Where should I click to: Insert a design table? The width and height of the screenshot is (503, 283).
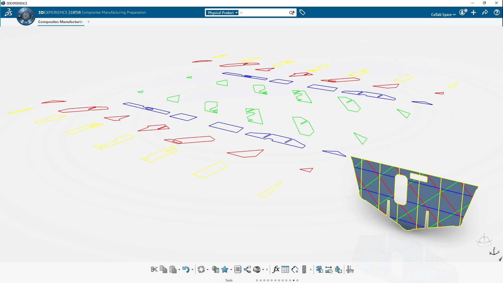coord(285,269)
